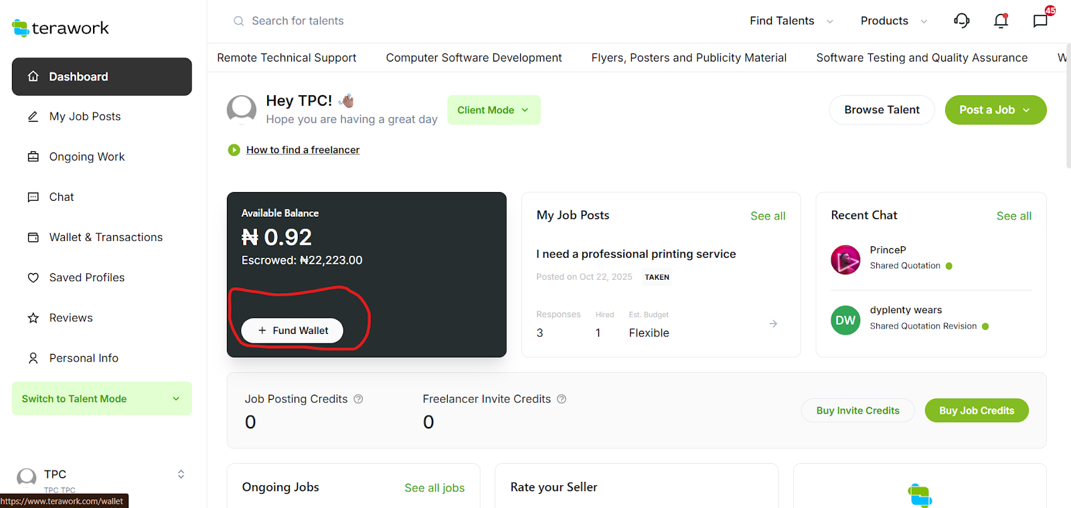Open the Products dropdown menu

coord(893,21)
